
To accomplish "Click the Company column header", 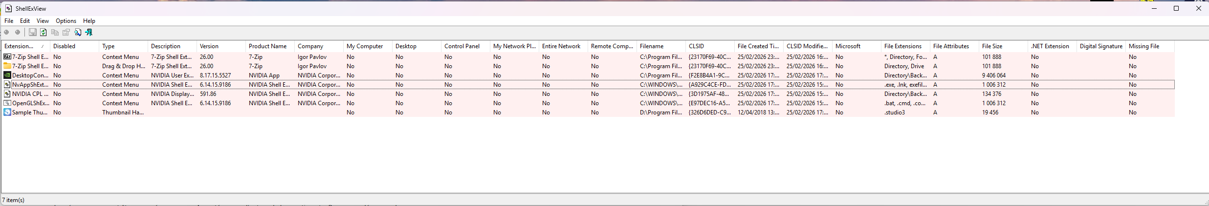I will [x=319, y=46].
